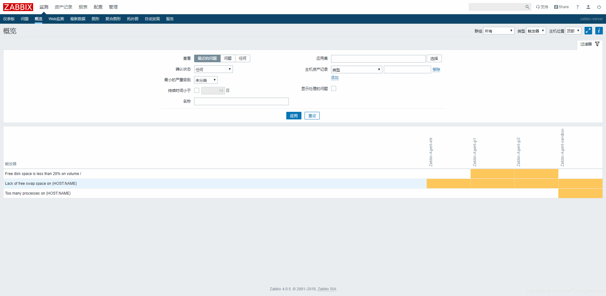Viewport: 606px width, 296px height.
Task: Click the search magnifier icon
Action: [527, 7]
